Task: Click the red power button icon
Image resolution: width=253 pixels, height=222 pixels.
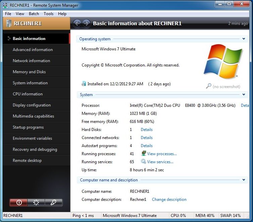Action: 18,202
